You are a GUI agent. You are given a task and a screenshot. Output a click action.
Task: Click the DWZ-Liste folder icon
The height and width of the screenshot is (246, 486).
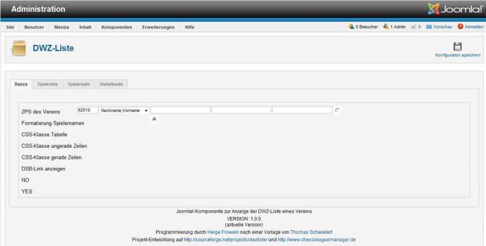click(x=19, y=48)
